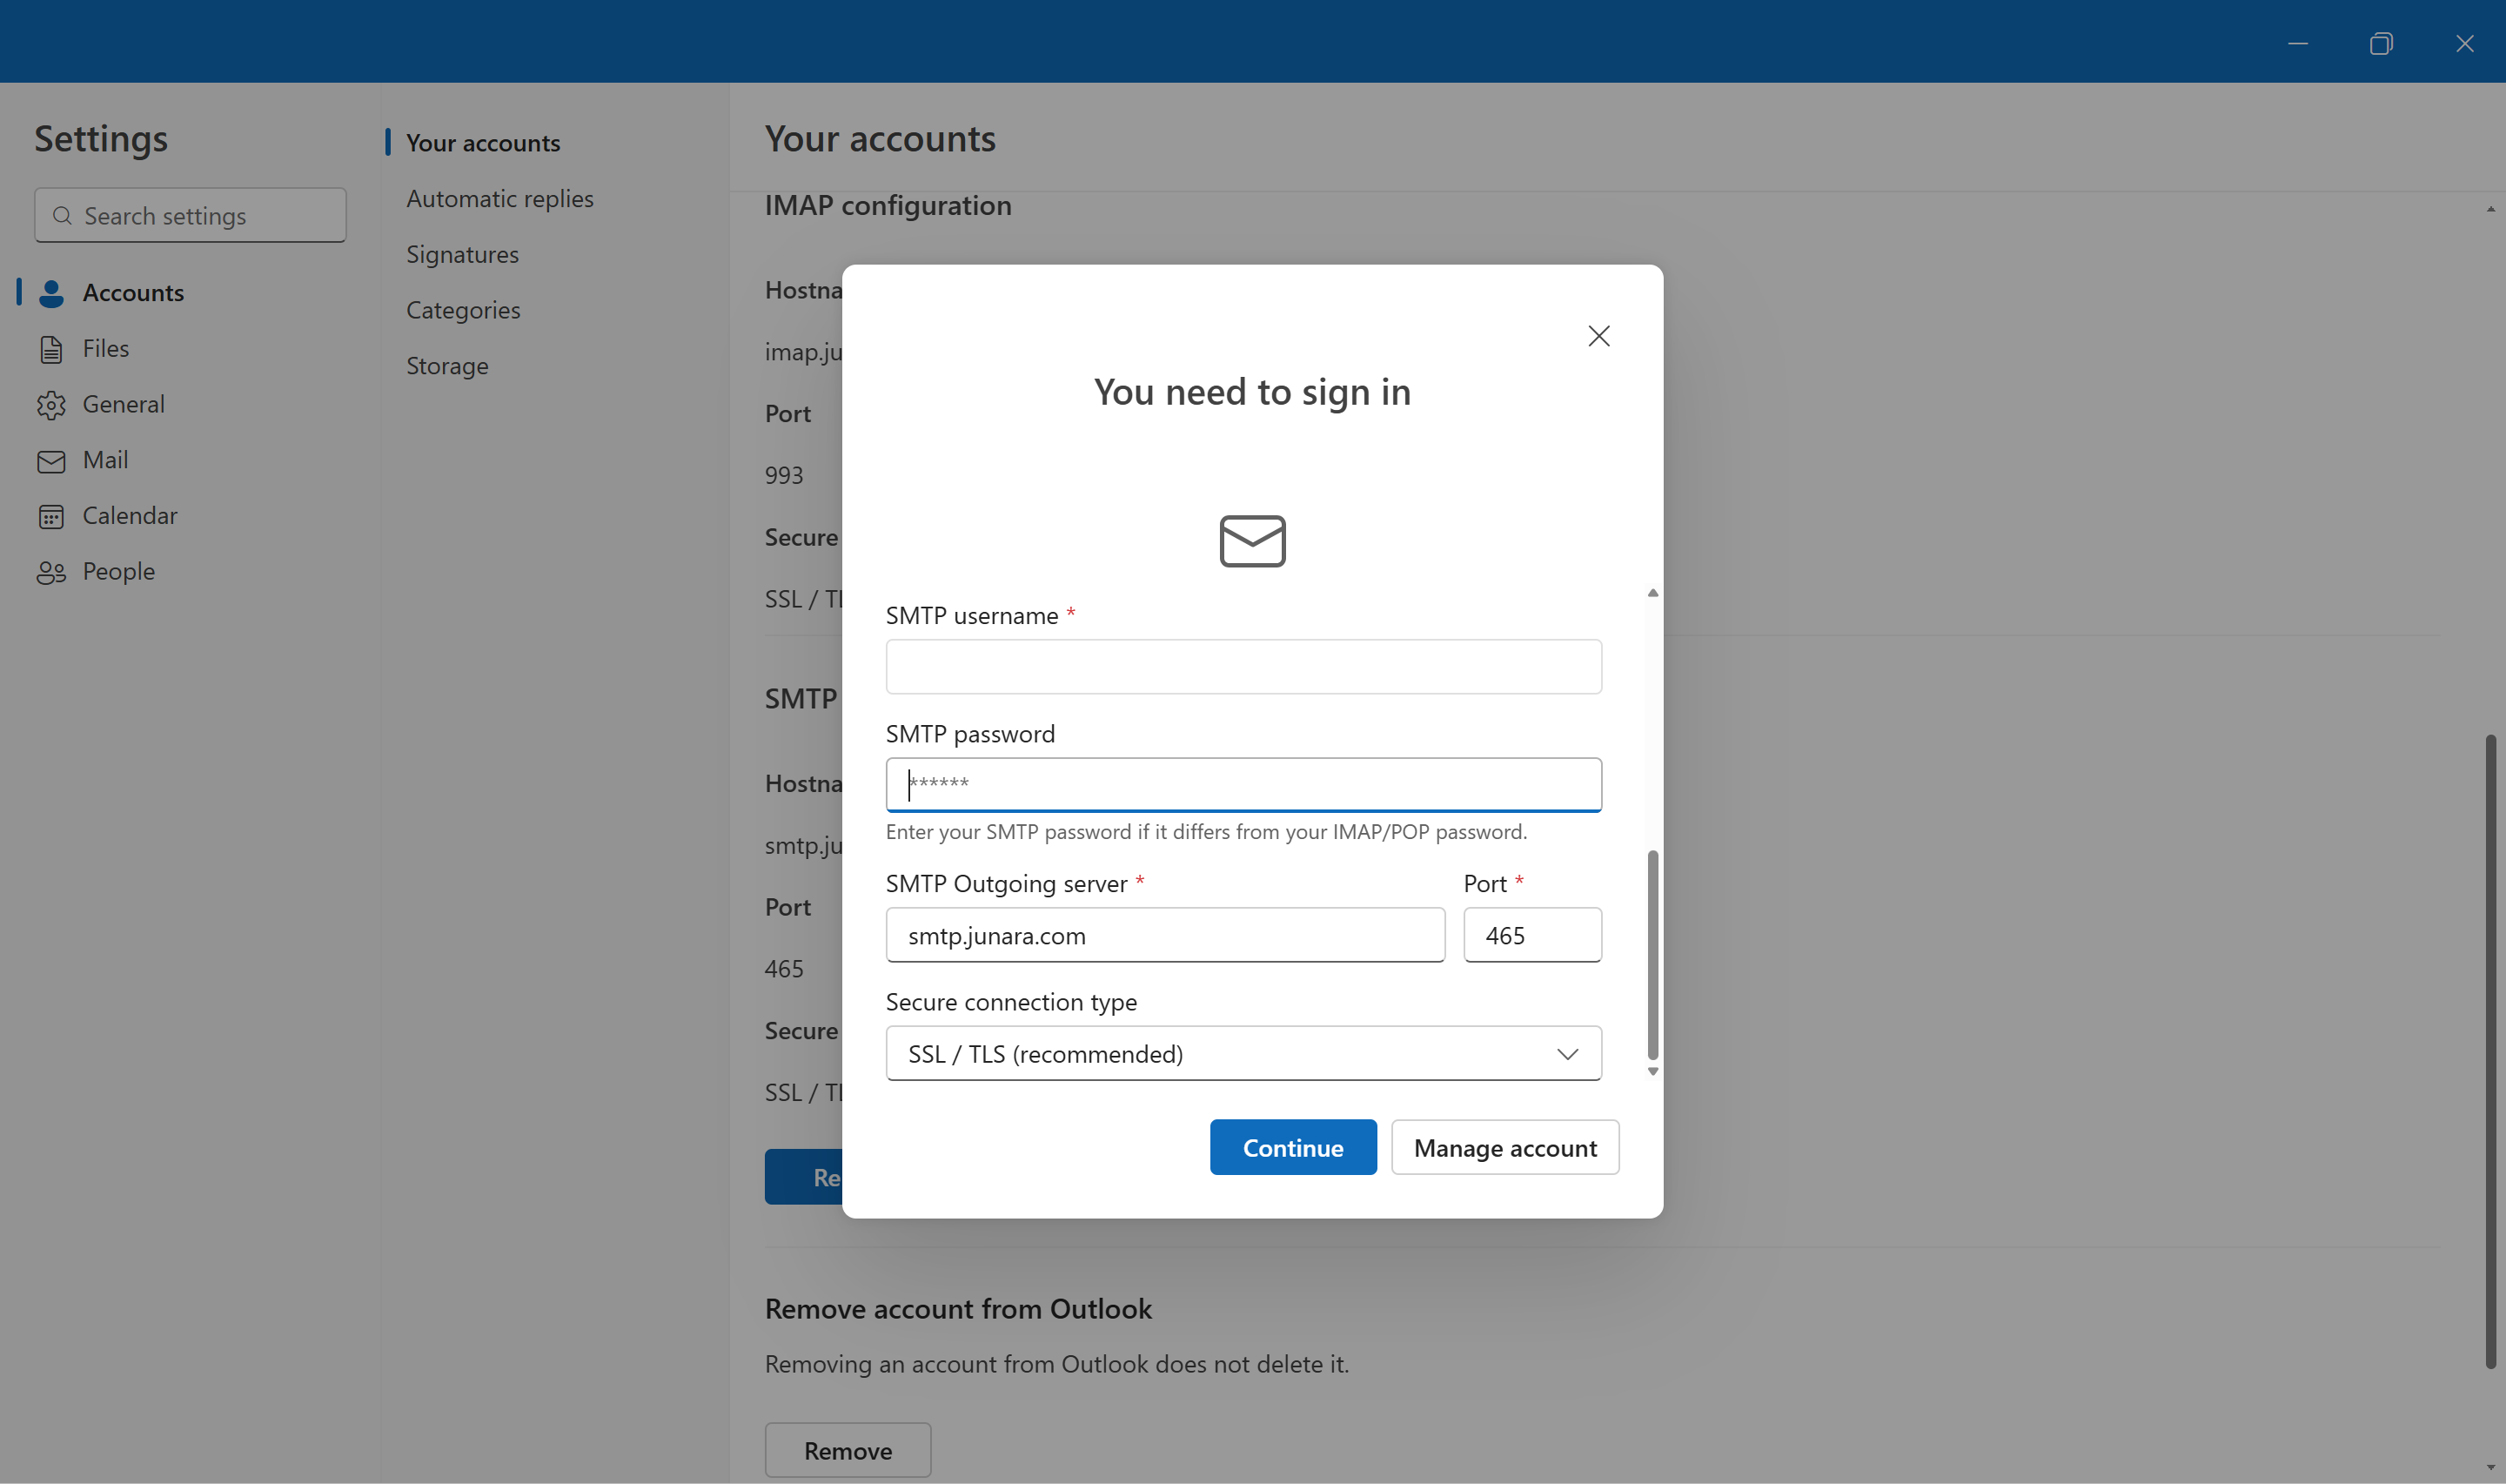
Task: Open the General gear icon
Action: [51, 404]
